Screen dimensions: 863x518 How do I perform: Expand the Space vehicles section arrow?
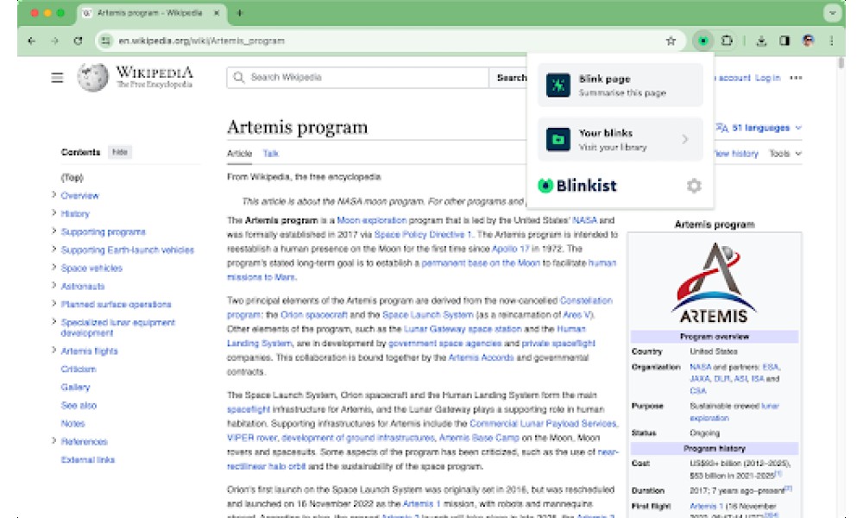click(x=54, y=267)
